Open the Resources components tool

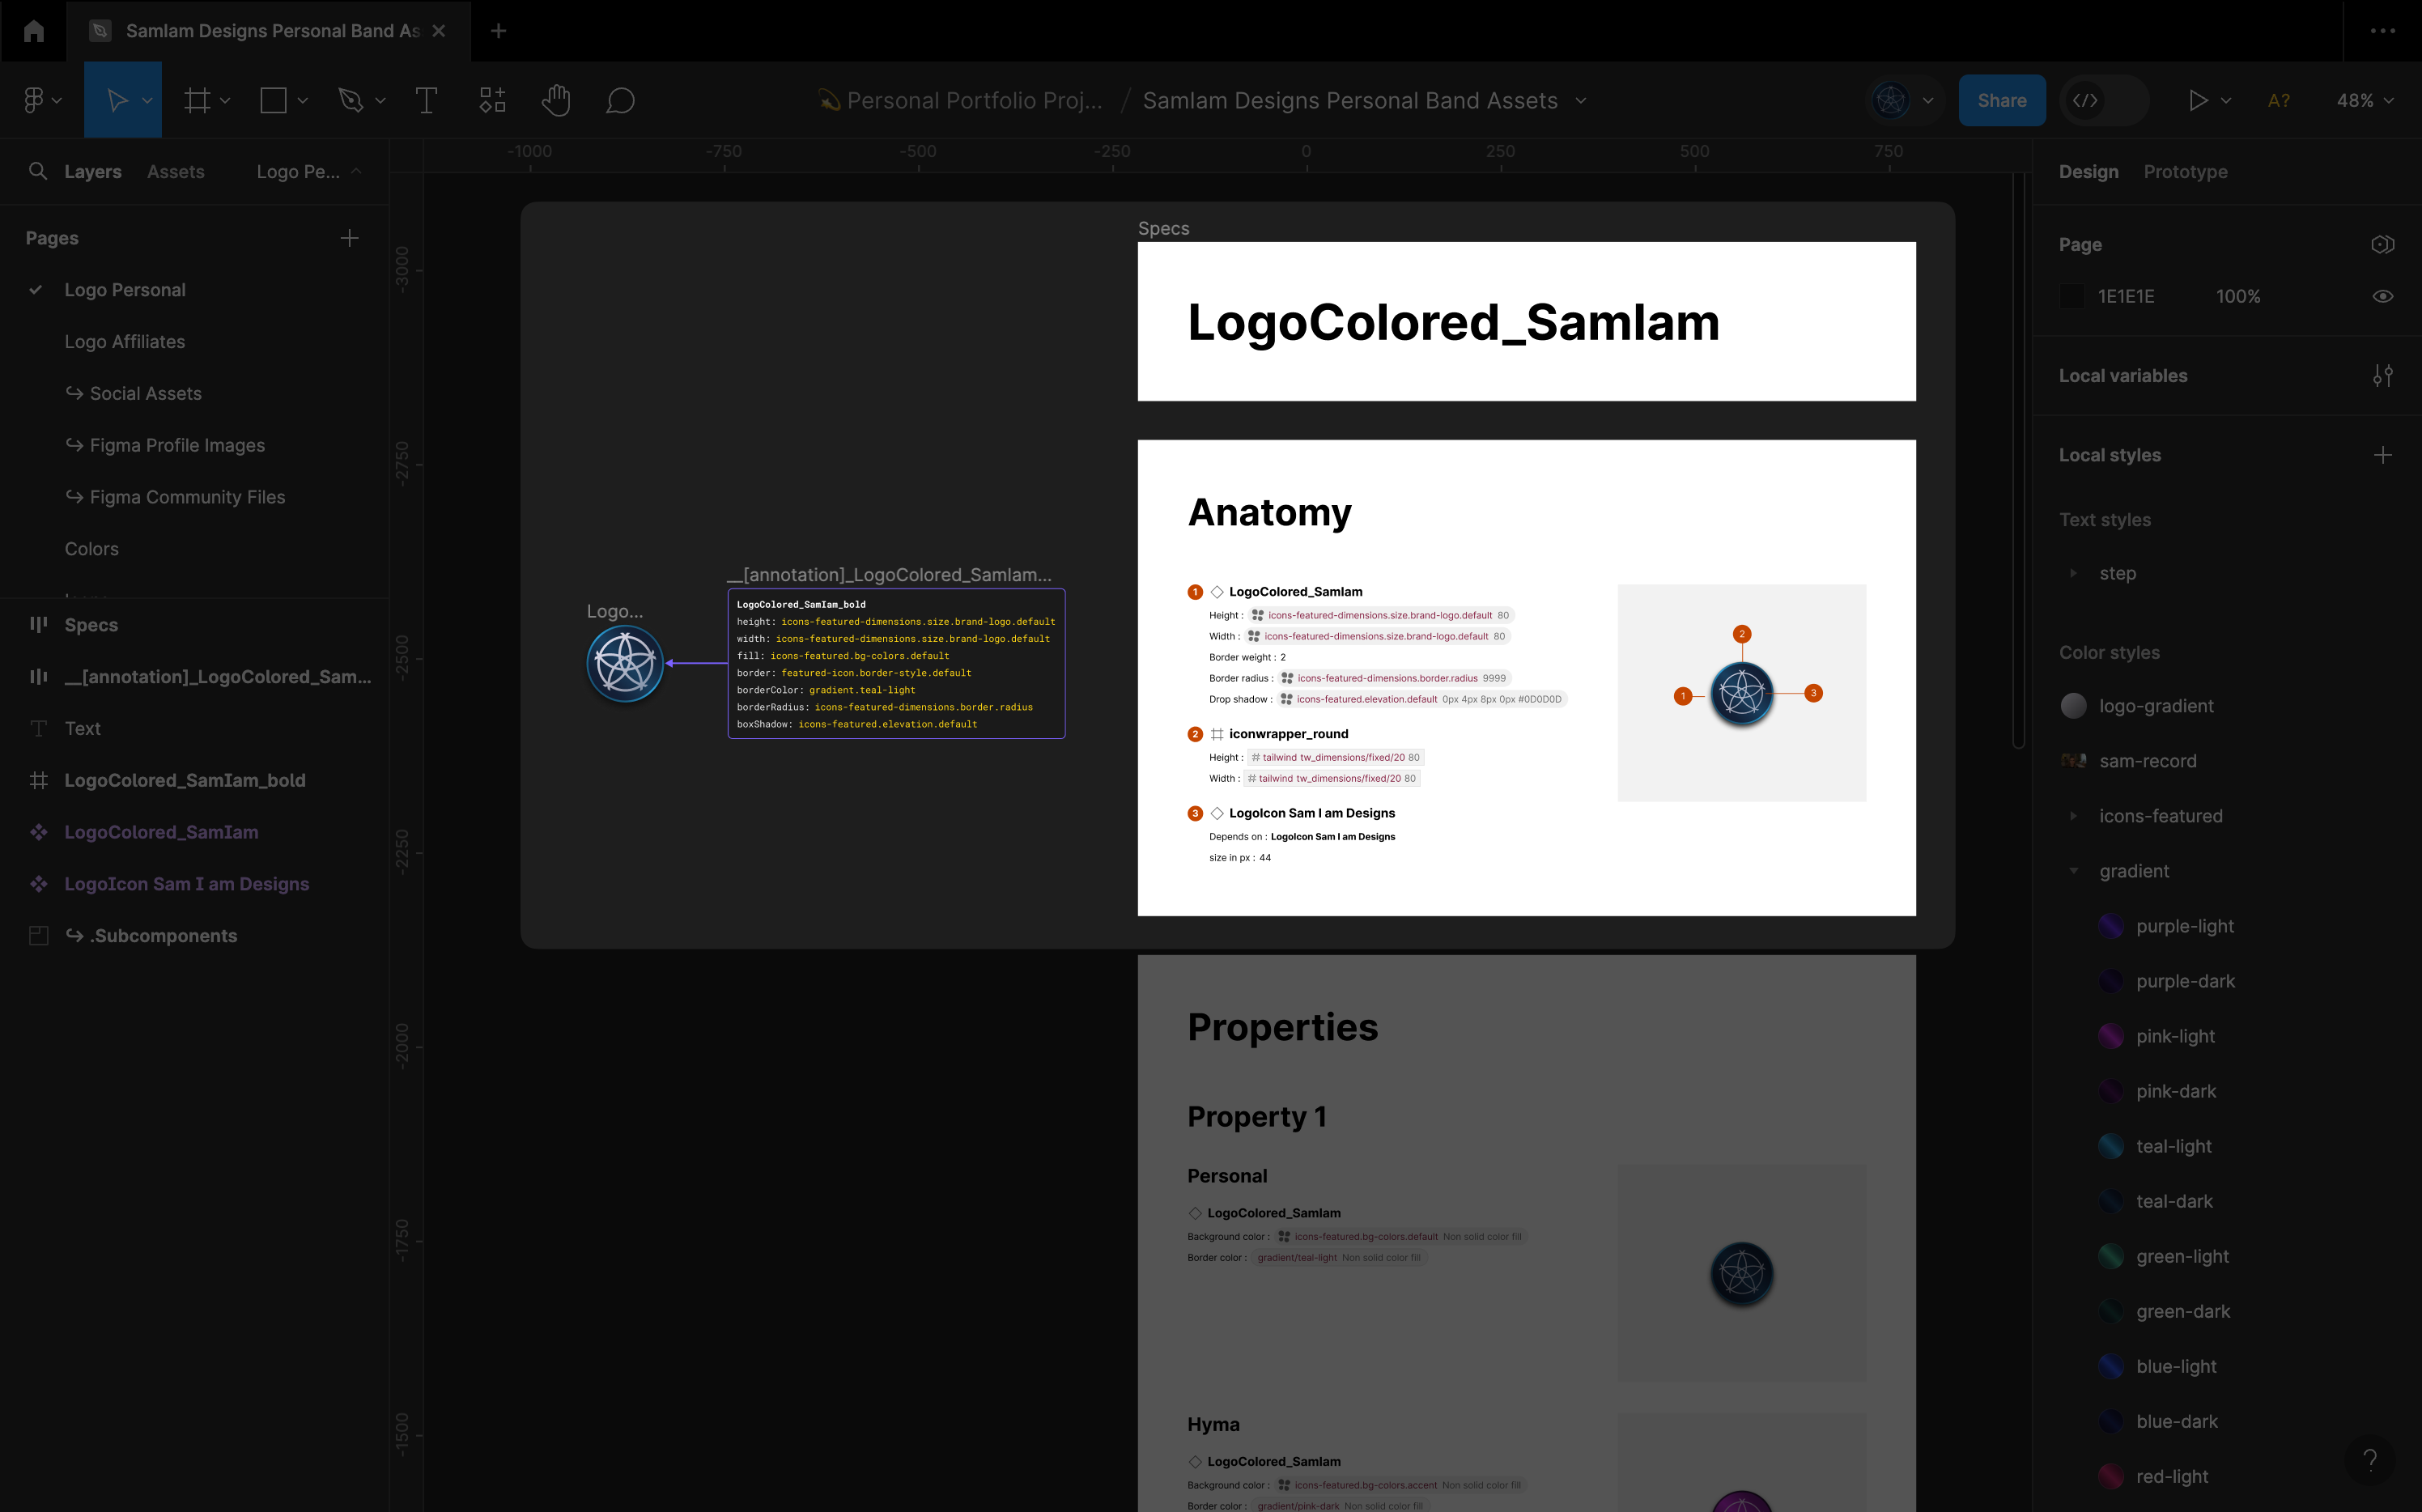(x=492, y=100)
